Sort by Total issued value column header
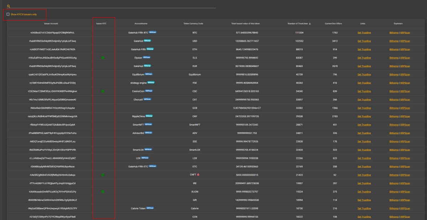 246,24
